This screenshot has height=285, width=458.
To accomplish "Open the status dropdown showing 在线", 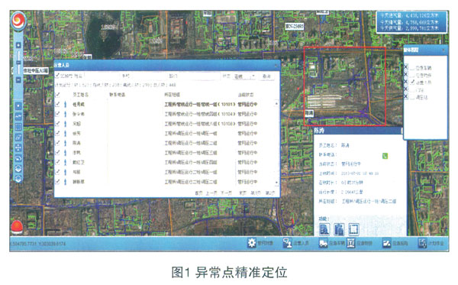I will [244, 76].
